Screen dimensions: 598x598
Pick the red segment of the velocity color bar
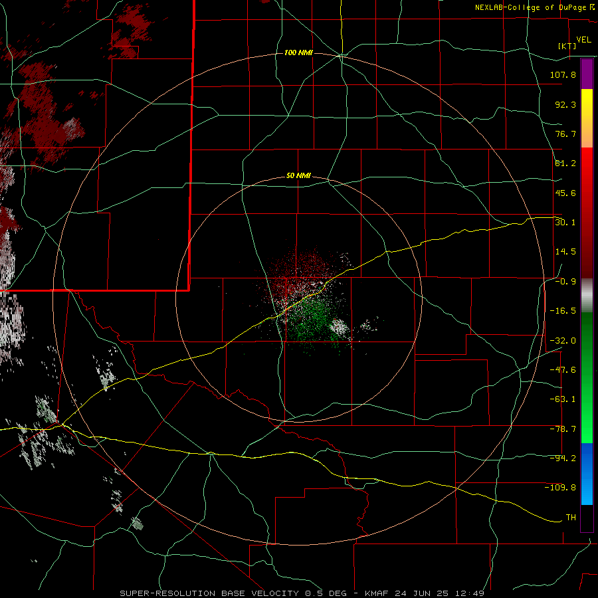tap(587, 213)
